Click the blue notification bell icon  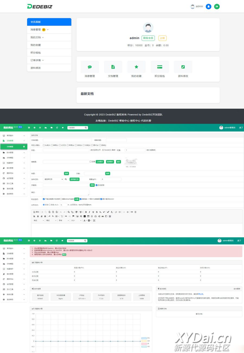pos(208,7)
